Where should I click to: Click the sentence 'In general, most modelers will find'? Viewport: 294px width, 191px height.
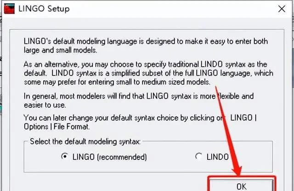(139, 101)
